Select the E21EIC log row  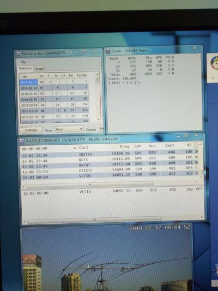[x=111, y=170]
